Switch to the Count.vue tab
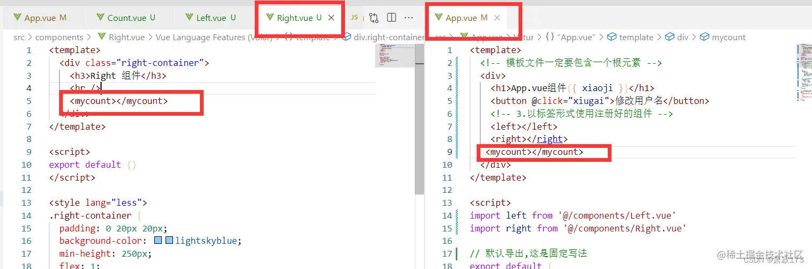This screenshot has width=812, height=269. pos(126,18)
